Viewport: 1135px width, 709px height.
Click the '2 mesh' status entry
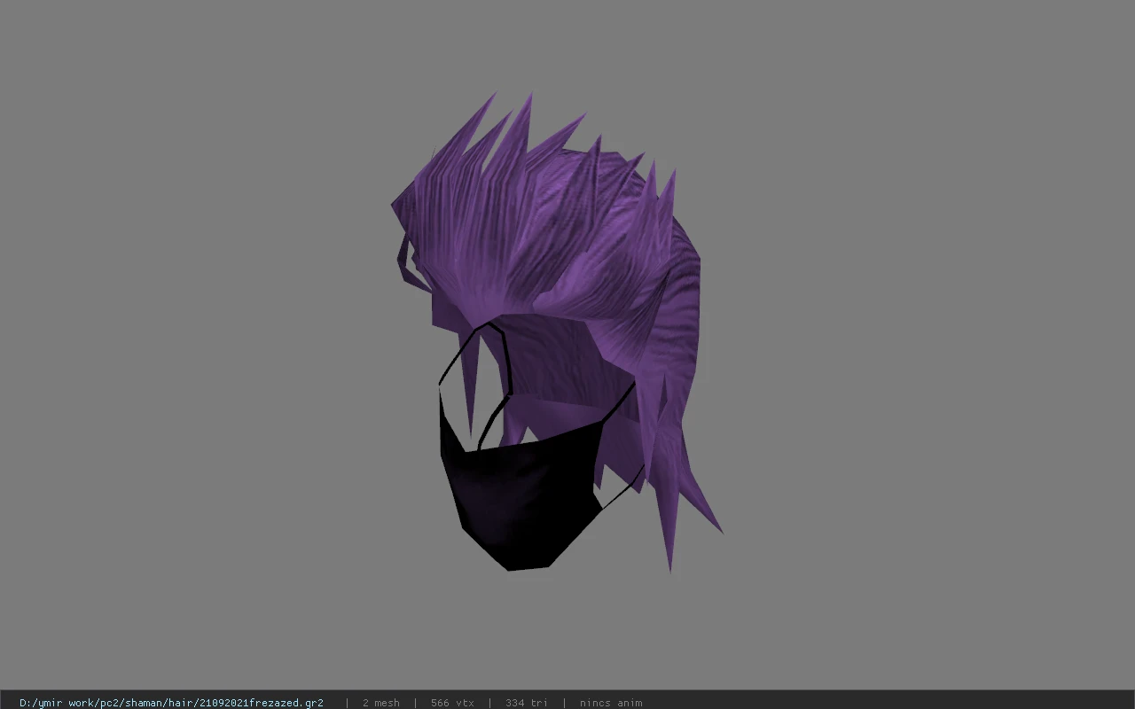coord(381,703)
